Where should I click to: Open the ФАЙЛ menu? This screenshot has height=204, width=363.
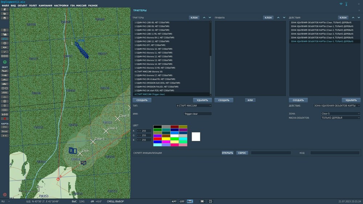click(5, 5)
